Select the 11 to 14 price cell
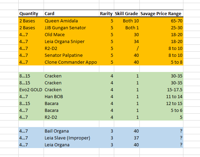This screenshot has width=200, height=157. coord(161,96)
